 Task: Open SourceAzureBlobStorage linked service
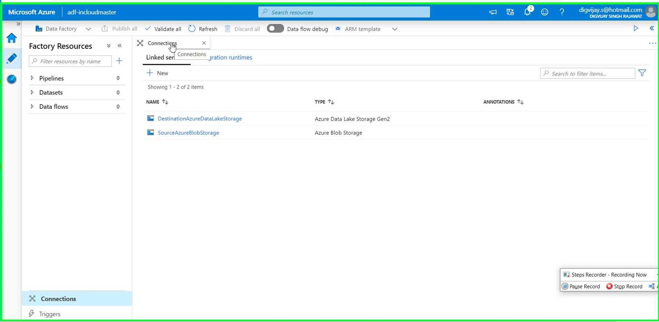[188, 133]
